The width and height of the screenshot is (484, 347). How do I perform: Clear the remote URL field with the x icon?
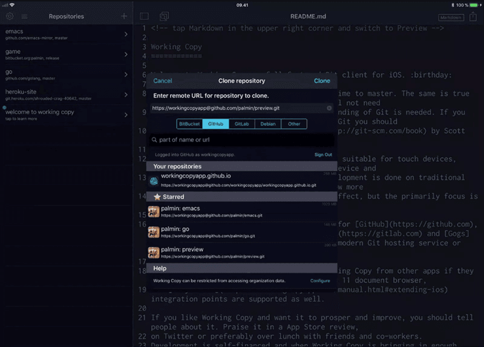click(x=329, y=108)
